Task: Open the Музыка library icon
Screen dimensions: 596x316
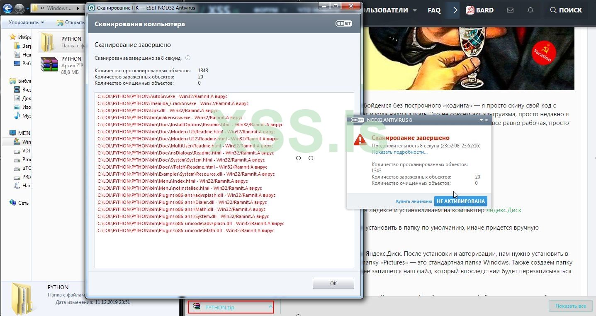Action: [x=17, y=116]
